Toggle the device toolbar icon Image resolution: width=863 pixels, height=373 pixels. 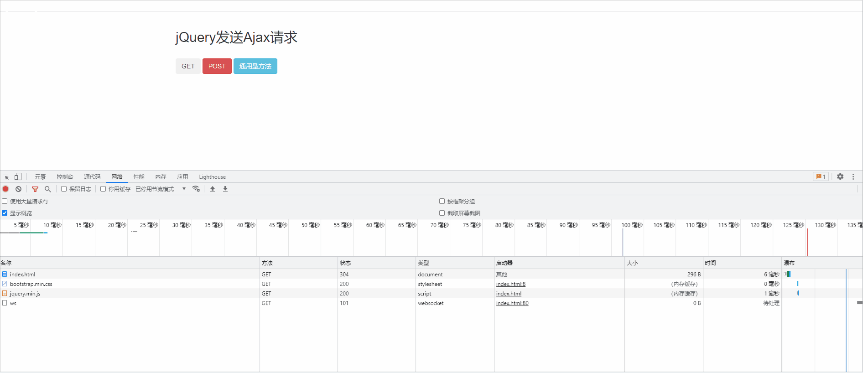tap(18, 177)
